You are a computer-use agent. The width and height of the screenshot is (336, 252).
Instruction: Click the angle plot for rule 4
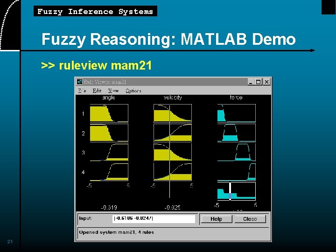(x=109, y=172)
